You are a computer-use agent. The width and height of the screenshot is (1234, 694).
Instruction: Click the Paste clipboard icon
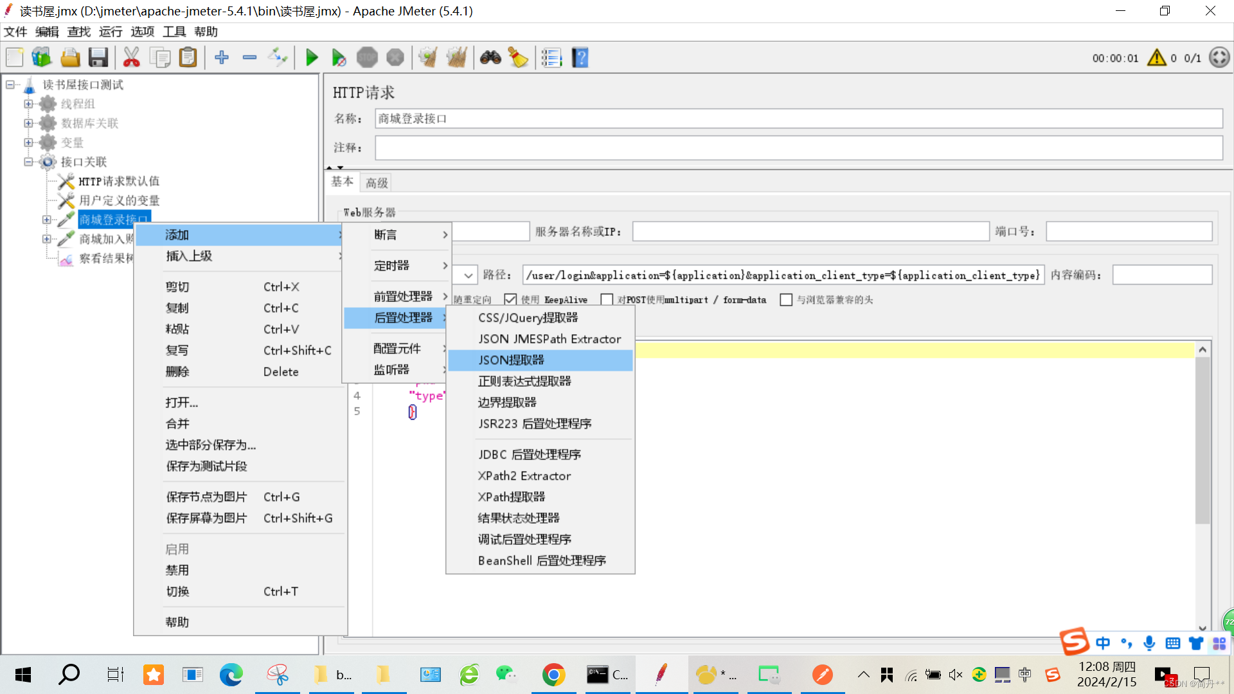[188, 58]
